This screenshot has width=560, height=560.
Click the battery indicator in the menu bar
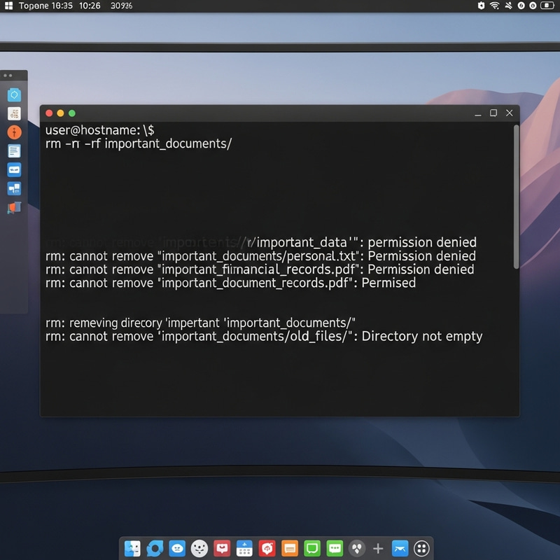(x=547, y=6)
